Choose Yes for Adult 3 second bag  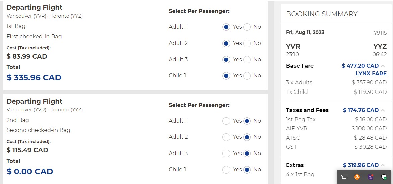pyautogui.click(x=226, y=154)
